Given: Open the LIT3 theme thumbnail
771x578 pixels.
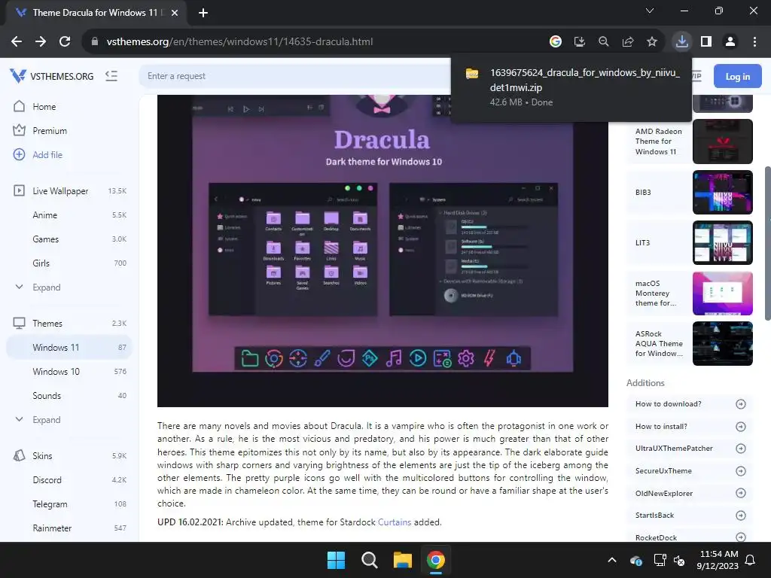Looking at the screenshot, I should point(722,243).
